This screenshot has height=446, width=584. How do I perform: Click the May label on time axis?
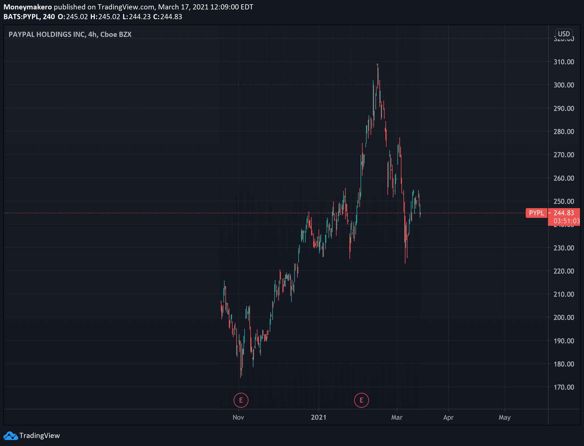click(x=505, y=418)
